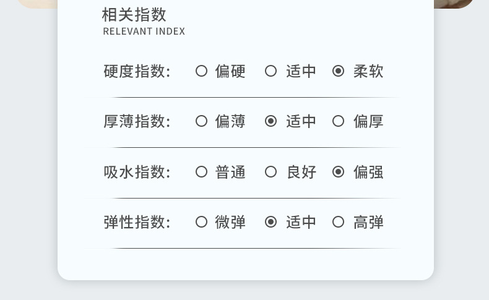
Task: Choose 柔软 radio for 硬度指数
Action: [x=338, y=71]
